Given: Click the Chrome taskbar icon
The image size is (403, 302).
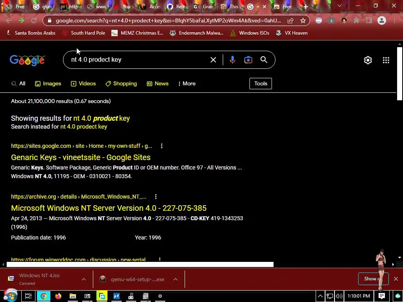Looking at the screenshot, I should click(43, 296).
